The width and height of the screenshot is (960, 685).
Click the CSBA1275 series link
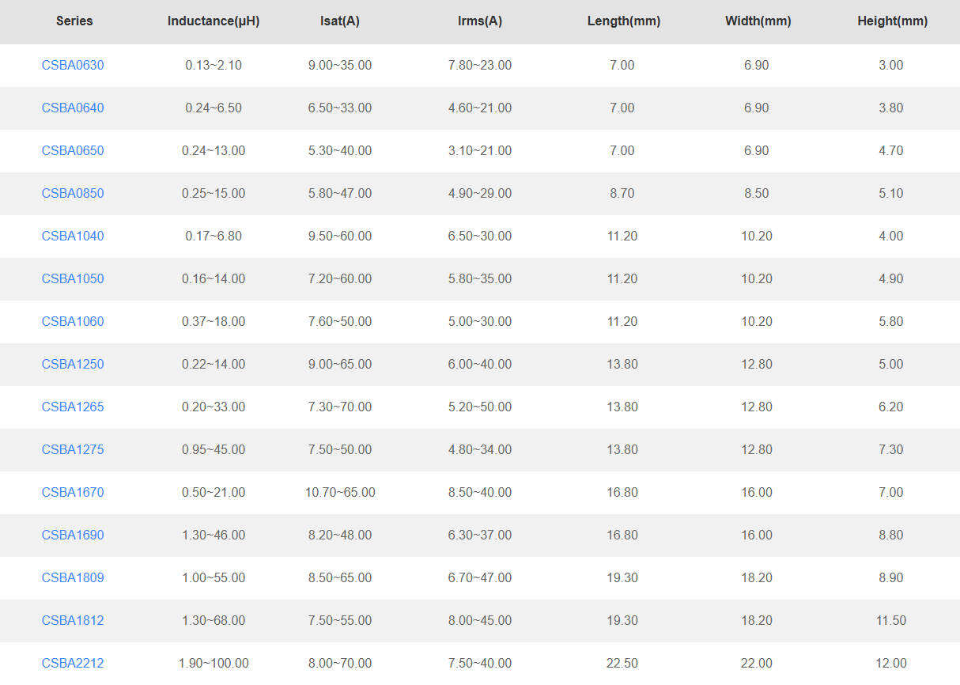pos(73,449)
